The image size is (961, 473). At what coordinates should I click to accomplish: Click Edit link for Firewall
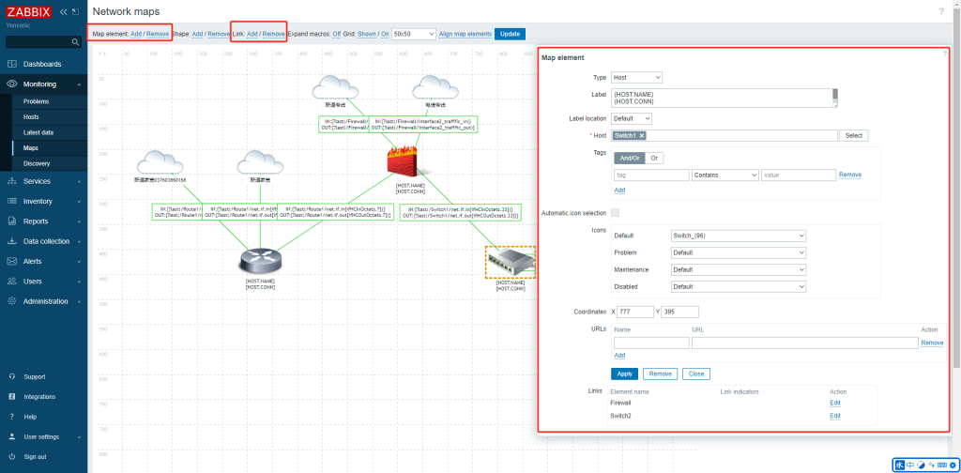tap(834, 404)
